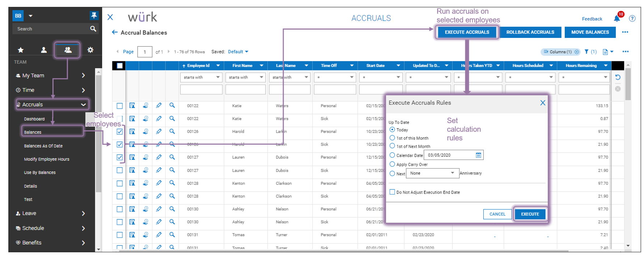Uncheck the Lauren Dubois Personal row checkbox
Viewport: 644px width, 257px height.
[120, 157]
